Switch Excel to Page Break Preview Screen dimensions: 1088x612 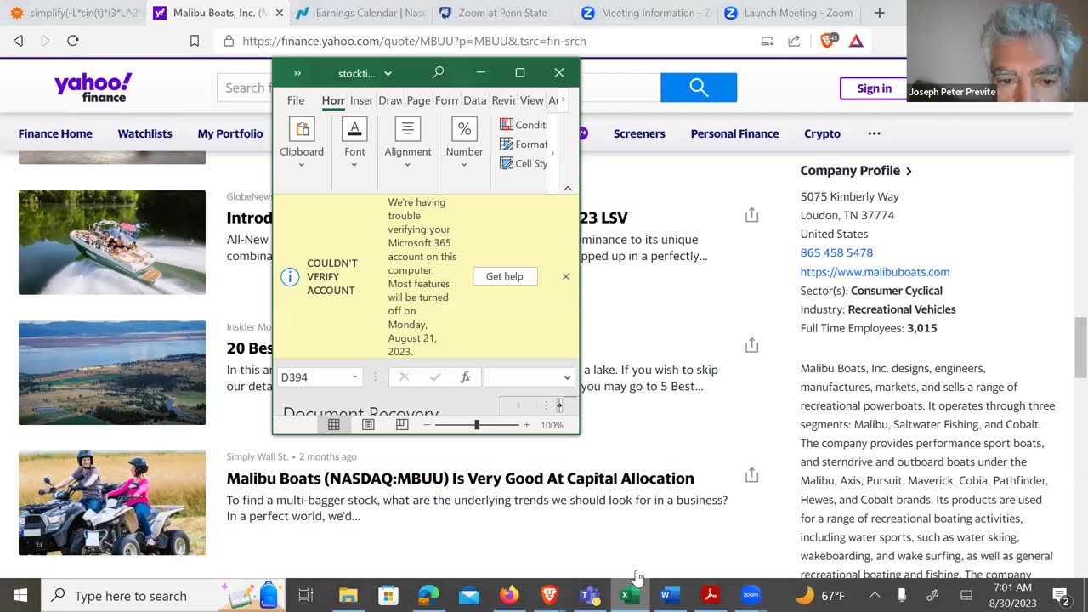[402, 424]
